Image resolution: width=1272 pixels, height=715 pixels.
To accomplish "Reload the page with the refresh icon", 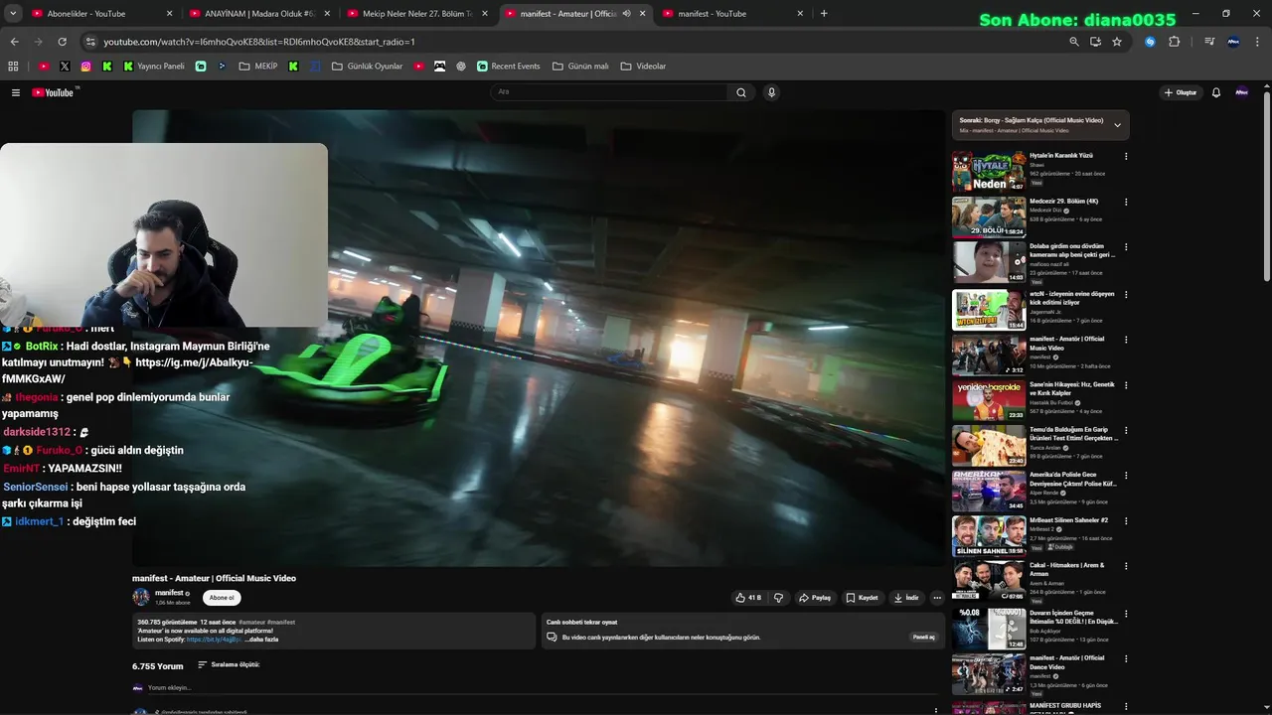I will (x=62, y=42).
